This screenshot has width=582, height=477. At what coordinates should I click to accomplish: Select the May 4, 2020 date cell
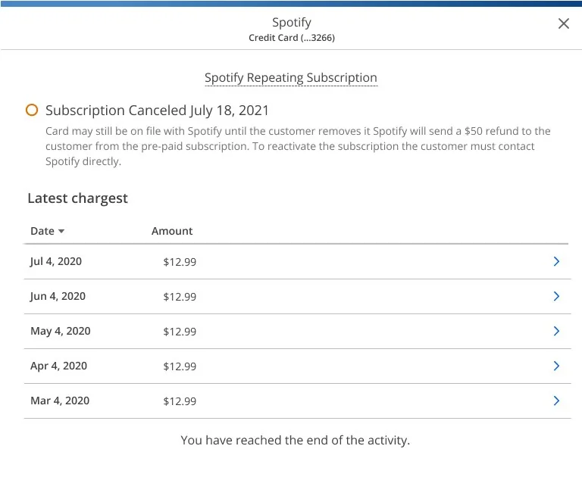click(61, 331)
